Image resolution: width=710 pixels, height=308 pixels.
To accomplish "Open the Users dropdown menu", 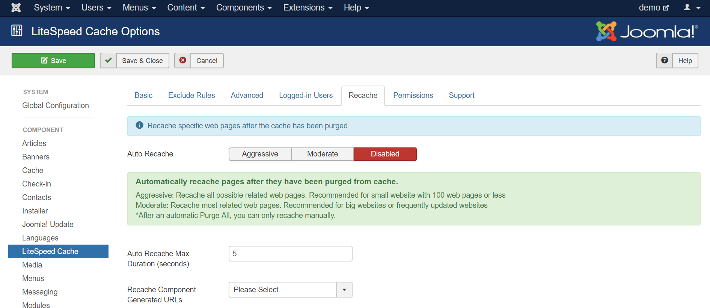I will [x=96, y=8].
